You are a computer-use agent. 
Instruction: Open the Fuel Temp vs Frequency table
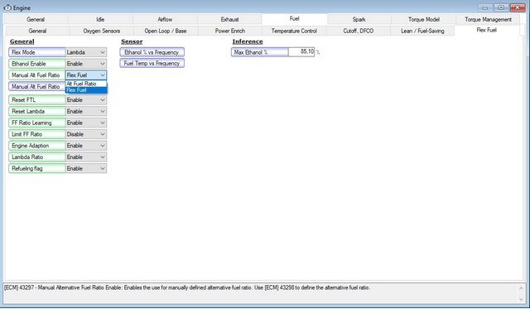[x=152, y=63]
